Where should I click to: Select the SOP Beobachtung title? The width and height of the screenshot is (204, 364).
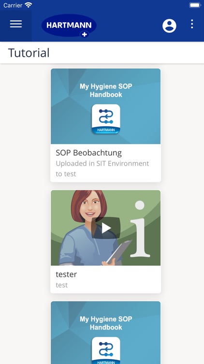tap(88, 153)
